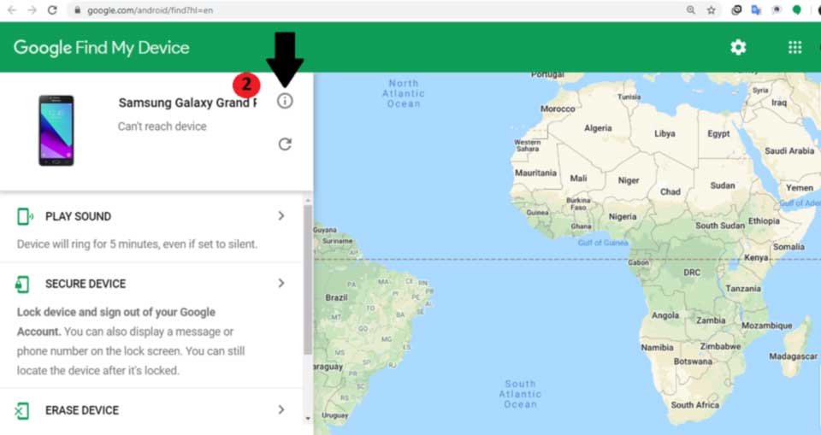This screenshot has height=435, width=821.
Task: Click North Atlantic Ocean label
Action: click(403, 93)
